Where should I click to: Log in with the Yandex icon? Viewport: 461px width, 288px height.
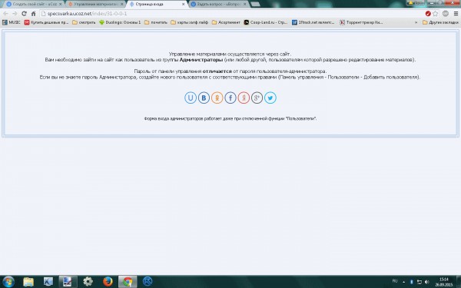click(244, 98)
